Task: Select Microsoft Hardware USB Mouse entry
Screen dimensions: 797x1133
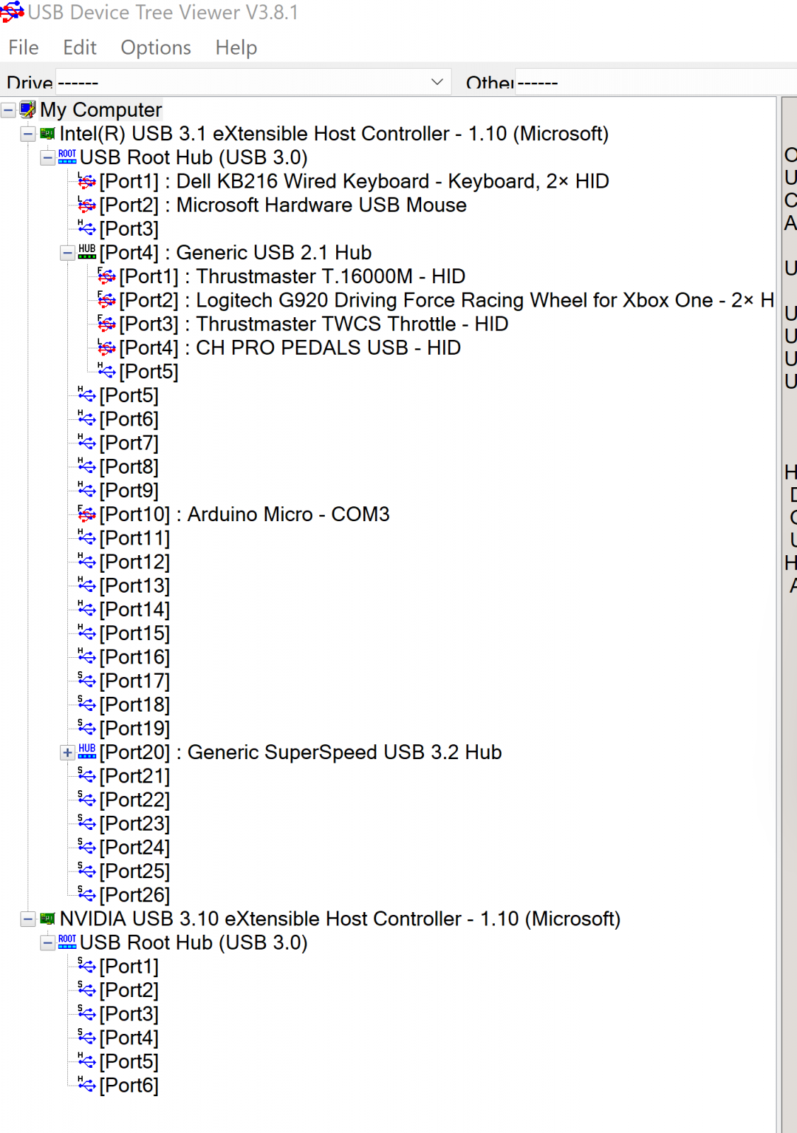Action: (x=283, y=205)
